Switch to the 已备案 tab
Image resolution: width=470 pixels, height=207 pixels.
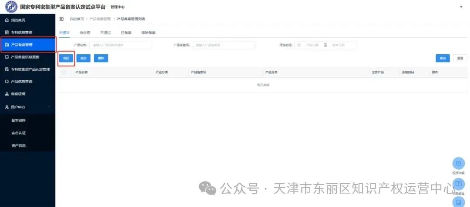click(126, 33)
